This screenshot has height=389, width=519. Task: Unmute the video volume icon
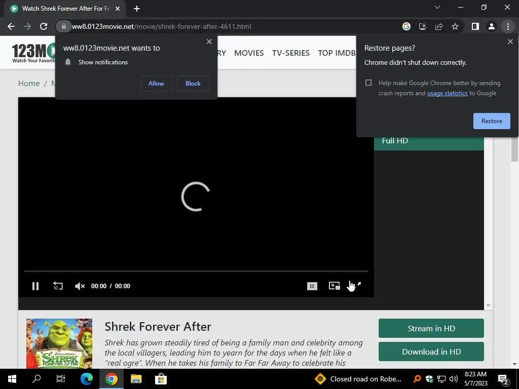point(80,286)
